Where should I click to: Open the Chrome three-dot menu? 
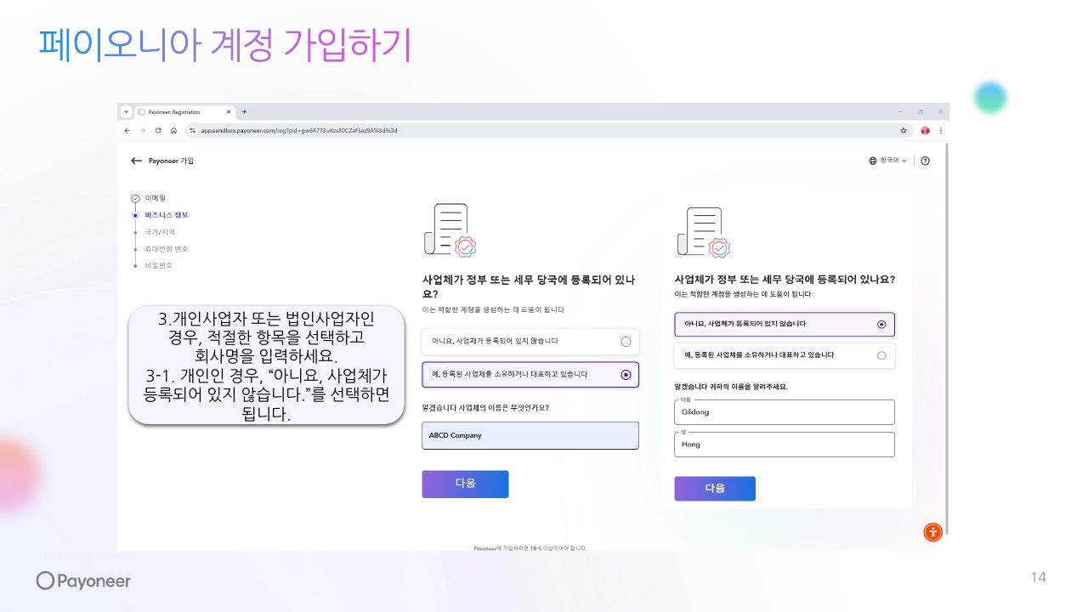point(940,130)
